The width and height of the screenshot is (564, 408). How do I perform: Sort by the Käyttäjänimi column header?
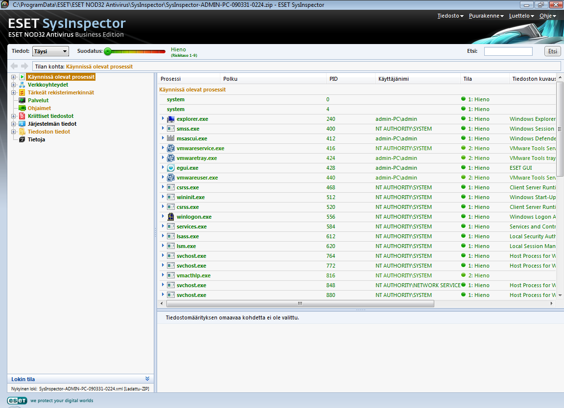coord(418,79)
